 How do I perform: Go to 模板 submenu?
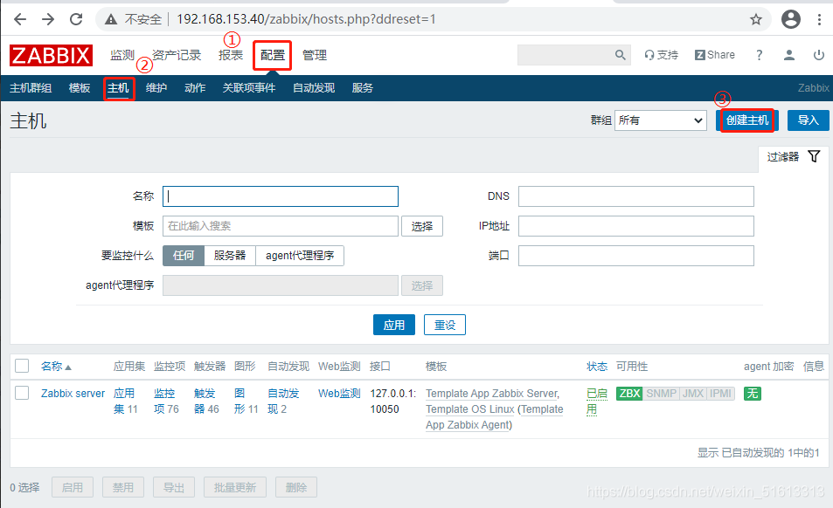tap(80, 88)
